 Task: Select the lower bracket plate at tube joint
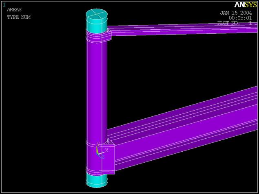point(108,158)
